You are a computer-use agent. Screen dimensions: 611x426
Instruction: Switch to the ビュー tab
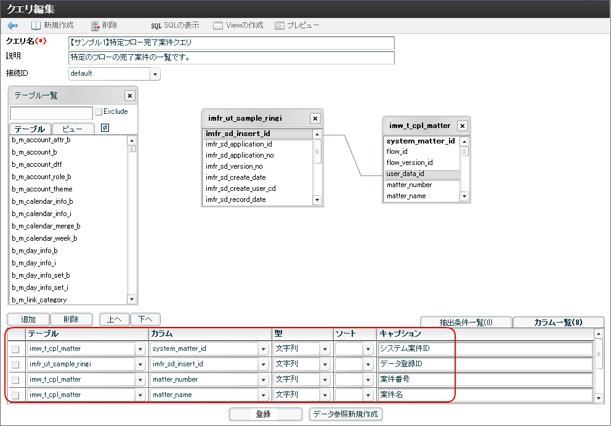coord(73,129)
